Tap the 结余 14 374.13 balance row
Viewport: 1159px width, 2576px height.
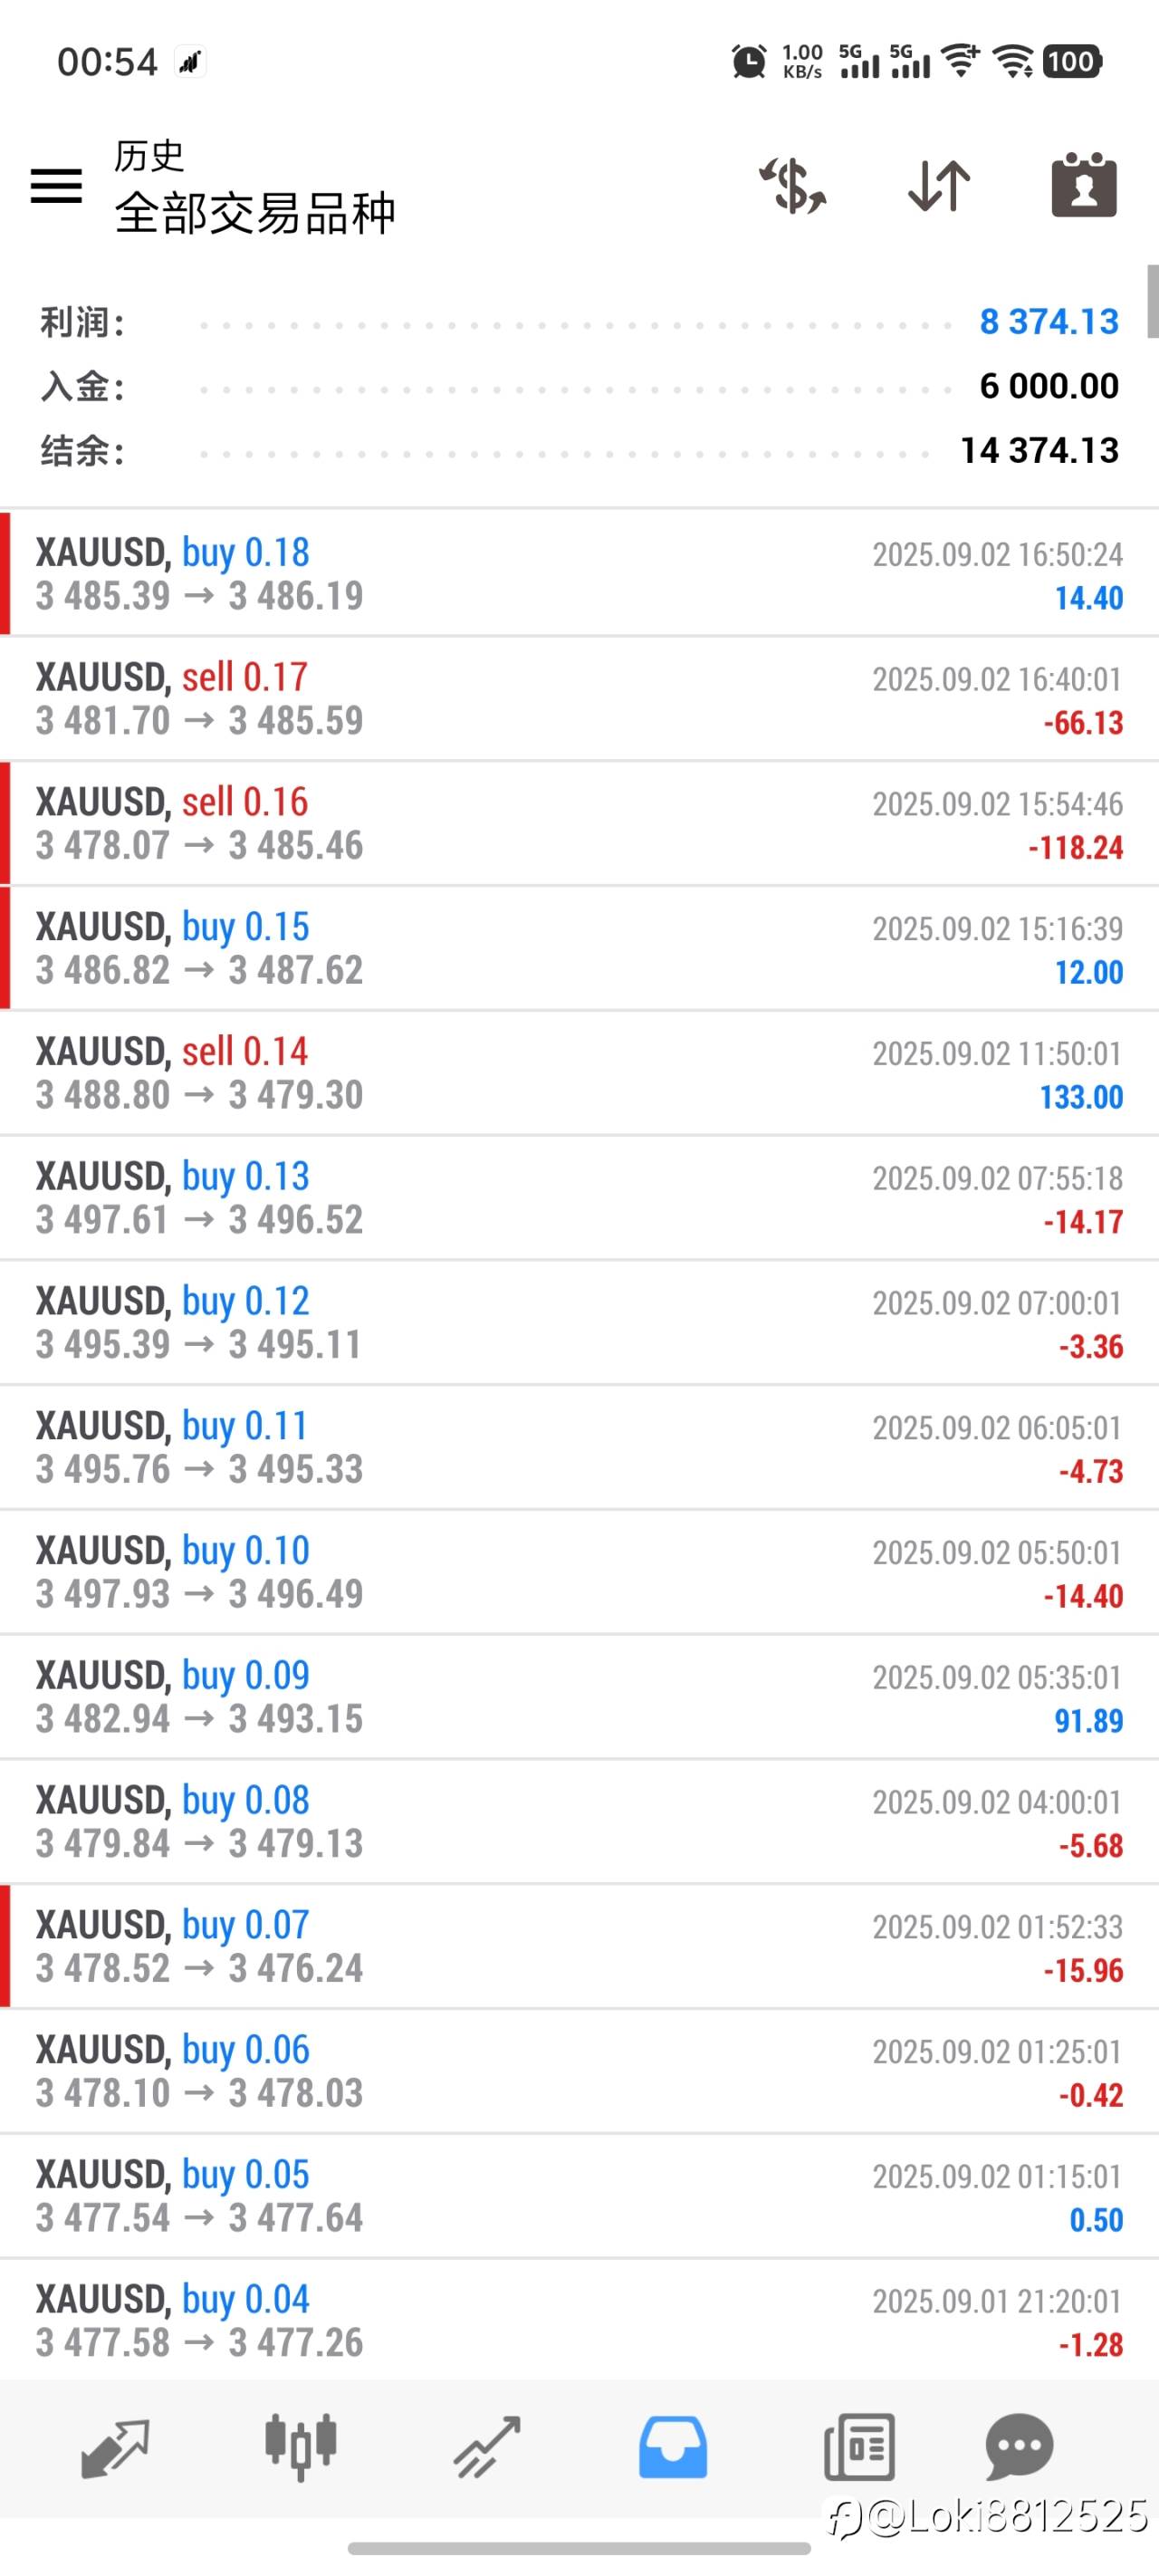pos(580,450)
